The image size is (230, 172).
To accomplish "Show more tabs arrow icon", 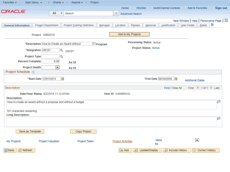I will click(212, 25).
